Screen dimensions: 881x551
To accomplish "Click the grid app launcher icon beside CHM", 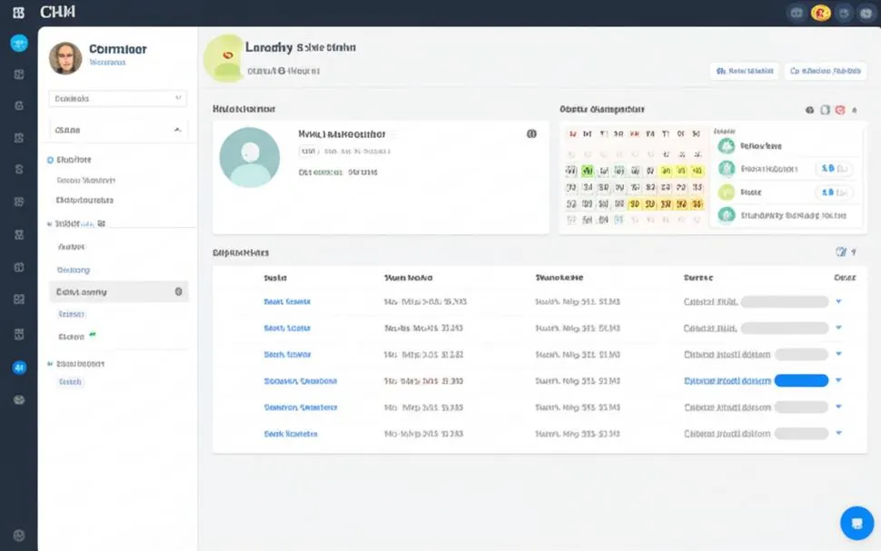I will point(18,13).
